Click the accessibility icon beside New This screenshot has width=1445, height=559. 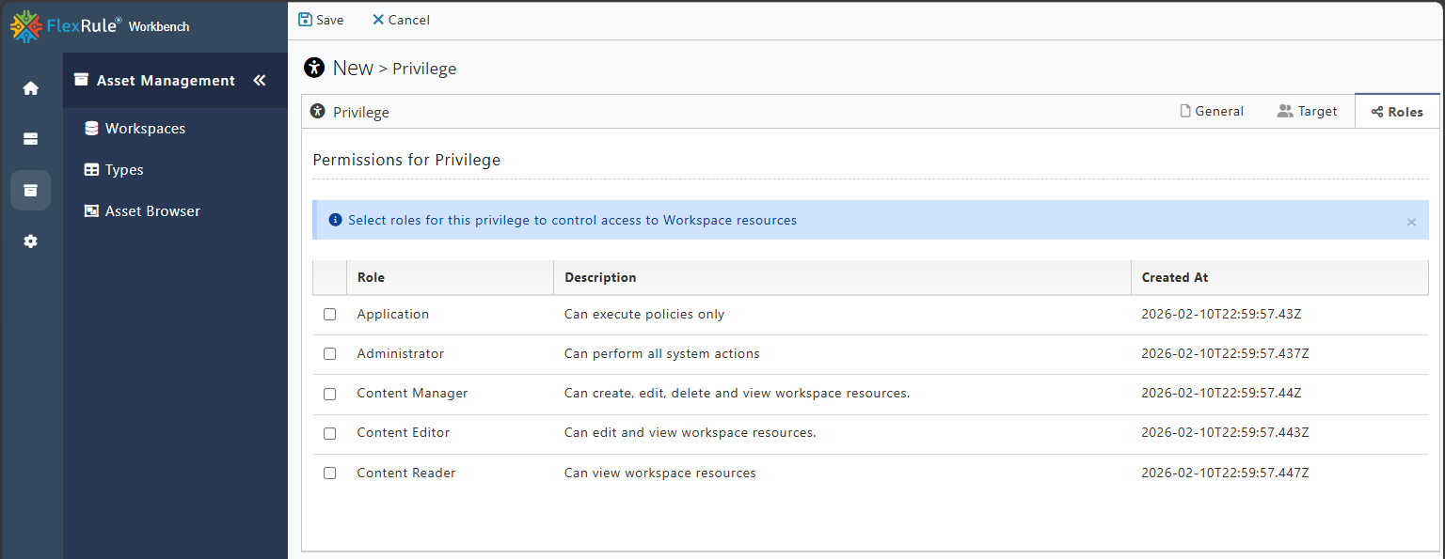pyautogui.click(x=314, y=68)
